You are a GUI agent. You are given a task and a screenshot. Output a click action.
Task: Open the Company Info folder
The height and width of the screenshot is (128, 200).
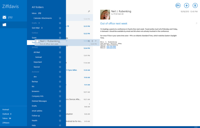[38, 96]
